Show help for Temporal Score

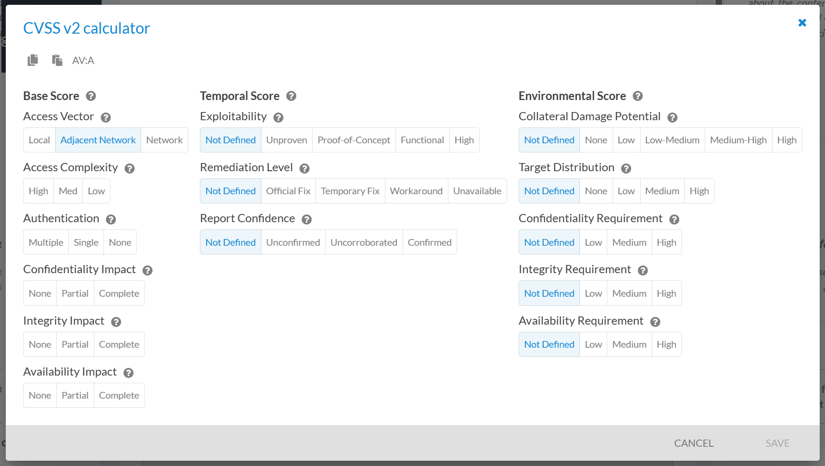[x=291, y=96]
